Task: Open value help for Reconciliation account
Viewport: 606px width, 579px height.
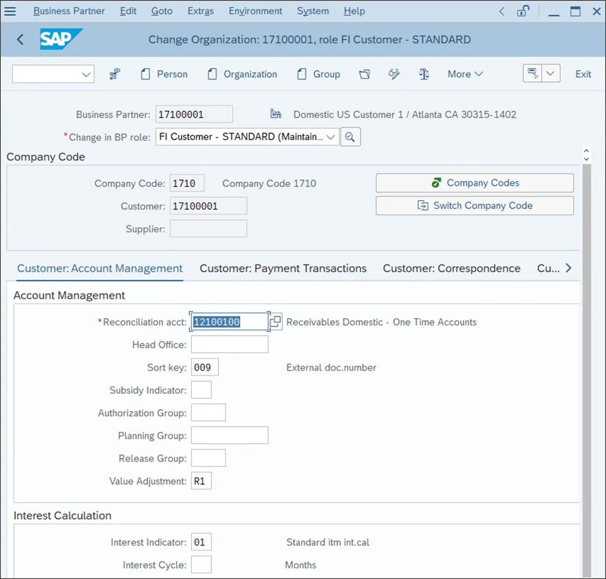Action: [x=276, y=322]
